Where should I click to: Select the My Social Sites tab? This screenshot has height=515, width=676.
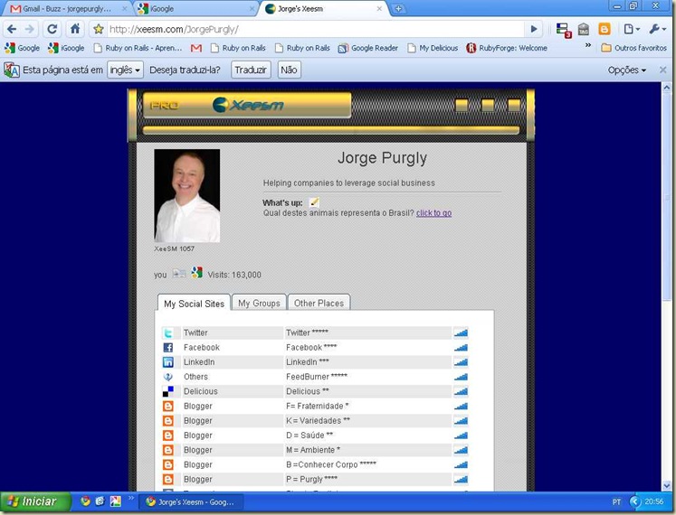pyautogui.click(x=194, y=304)
